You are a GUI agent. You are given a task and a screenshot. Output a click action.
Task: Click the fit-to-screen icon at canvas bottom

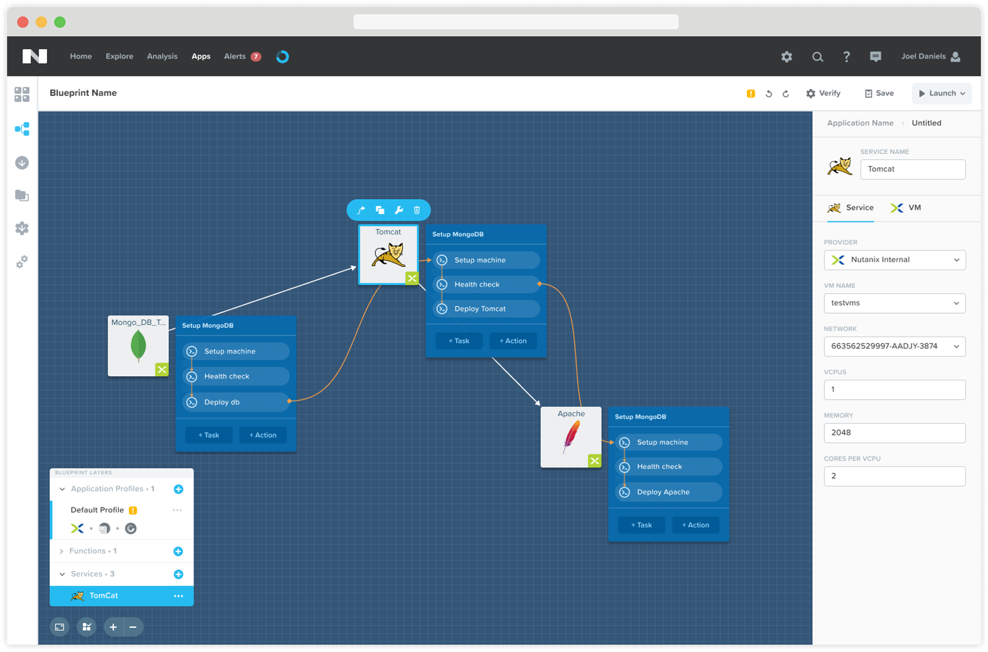coord(60,627)
